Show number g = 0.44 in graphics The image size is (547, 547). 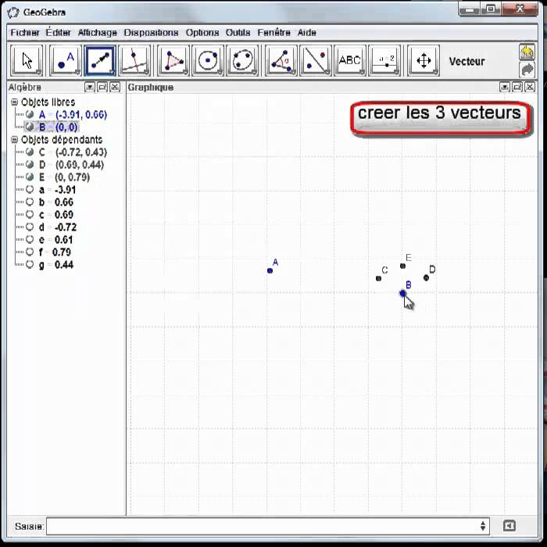pyautogui.click(x=30, y=264)
